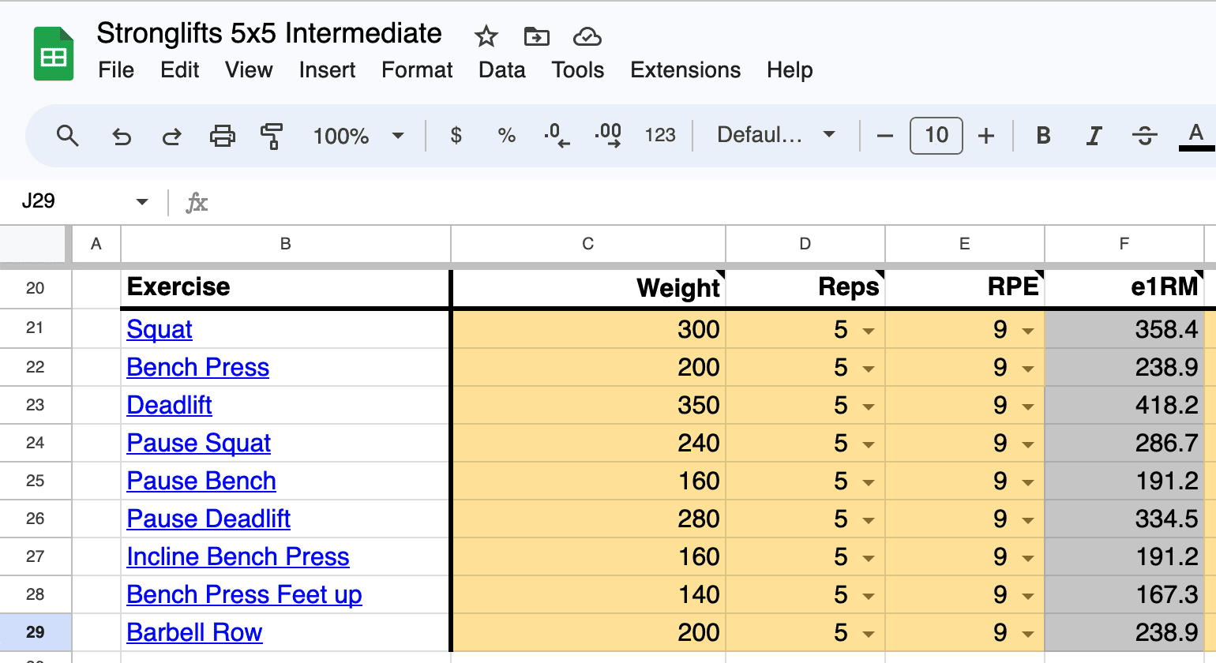Follow the Deadlift link
Image resolution: width=1216 pixels, height=663 pixels.
point(169,405)
